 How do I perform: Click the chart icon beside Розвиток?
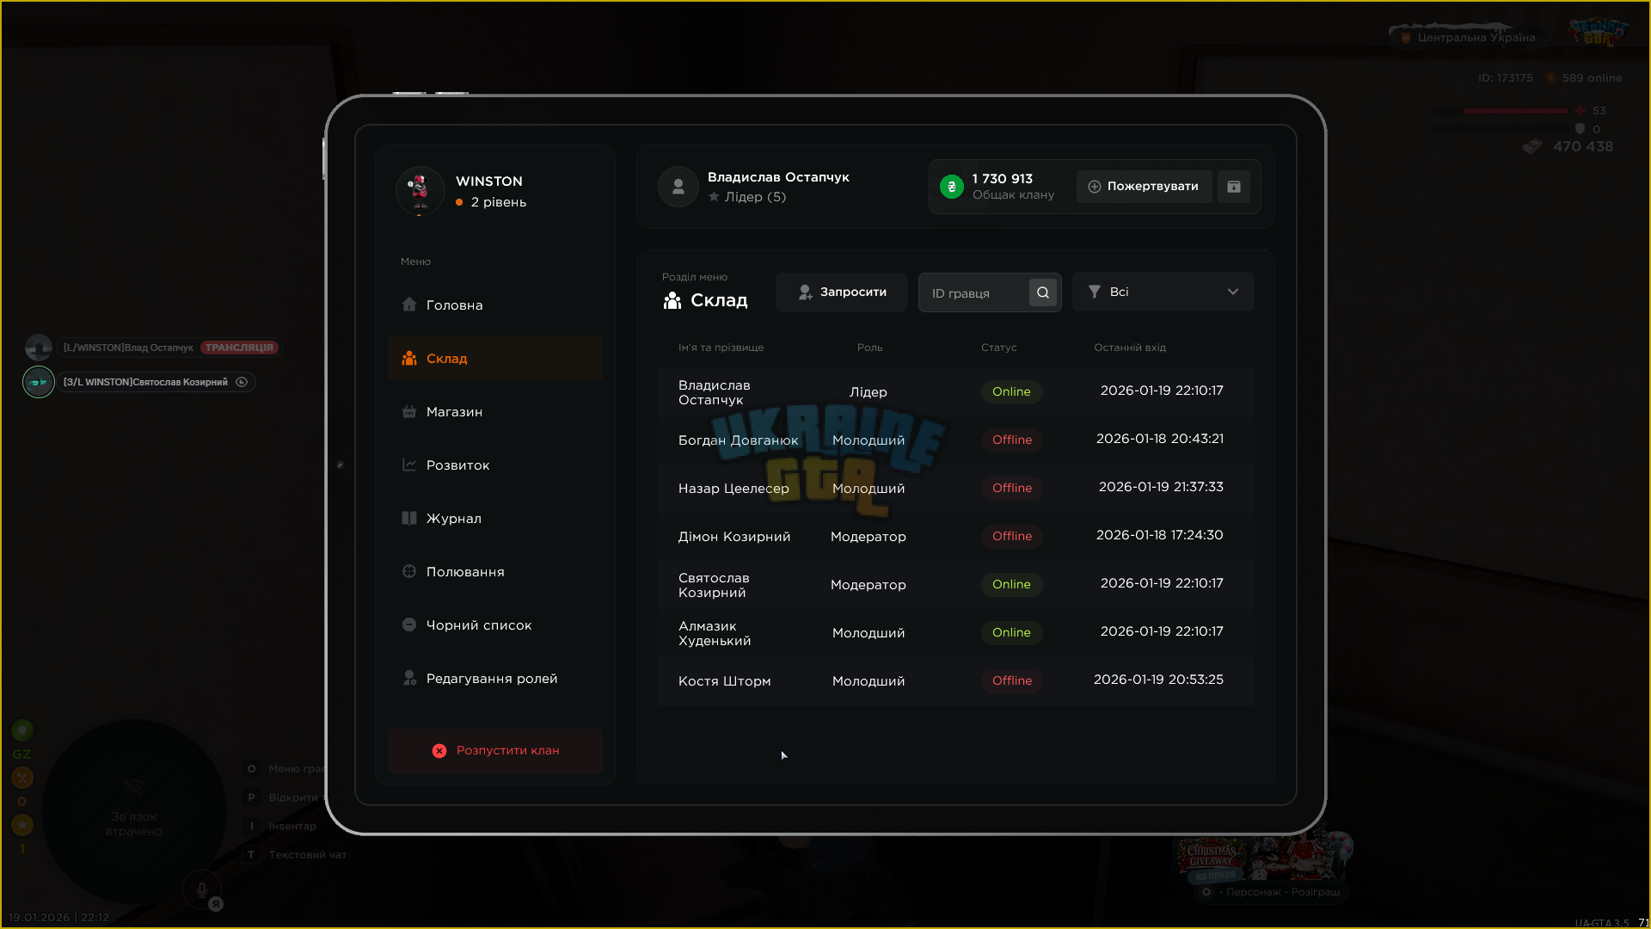click(x=409, y=464)
